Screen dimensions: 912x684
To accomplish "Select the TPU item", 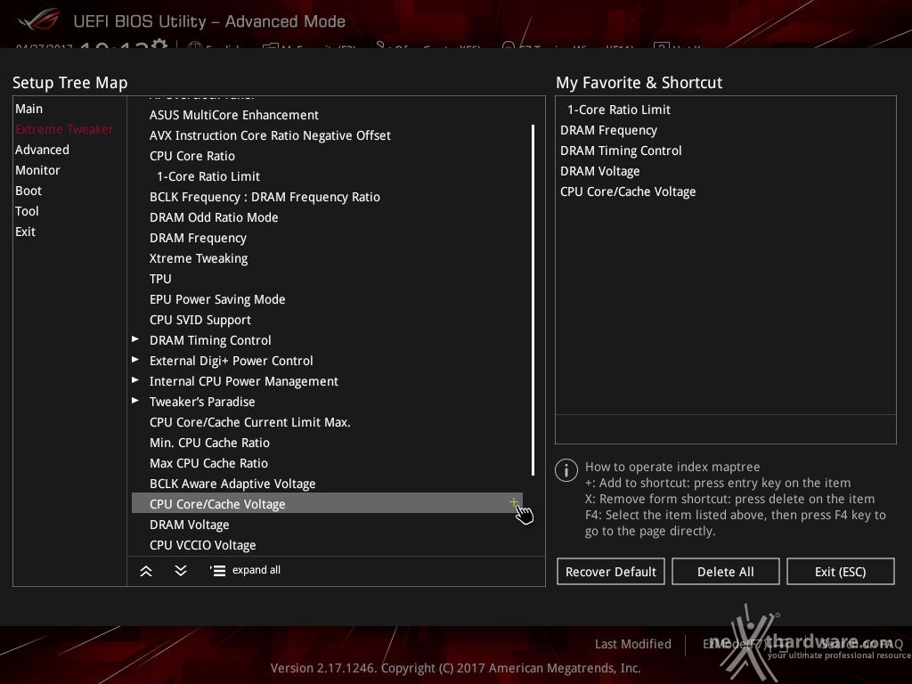I will coord(160,279).
